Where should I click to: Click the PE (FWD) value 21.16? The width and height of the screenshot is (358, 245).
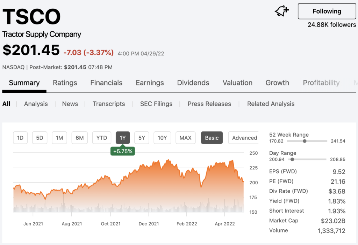coord(338,182)
